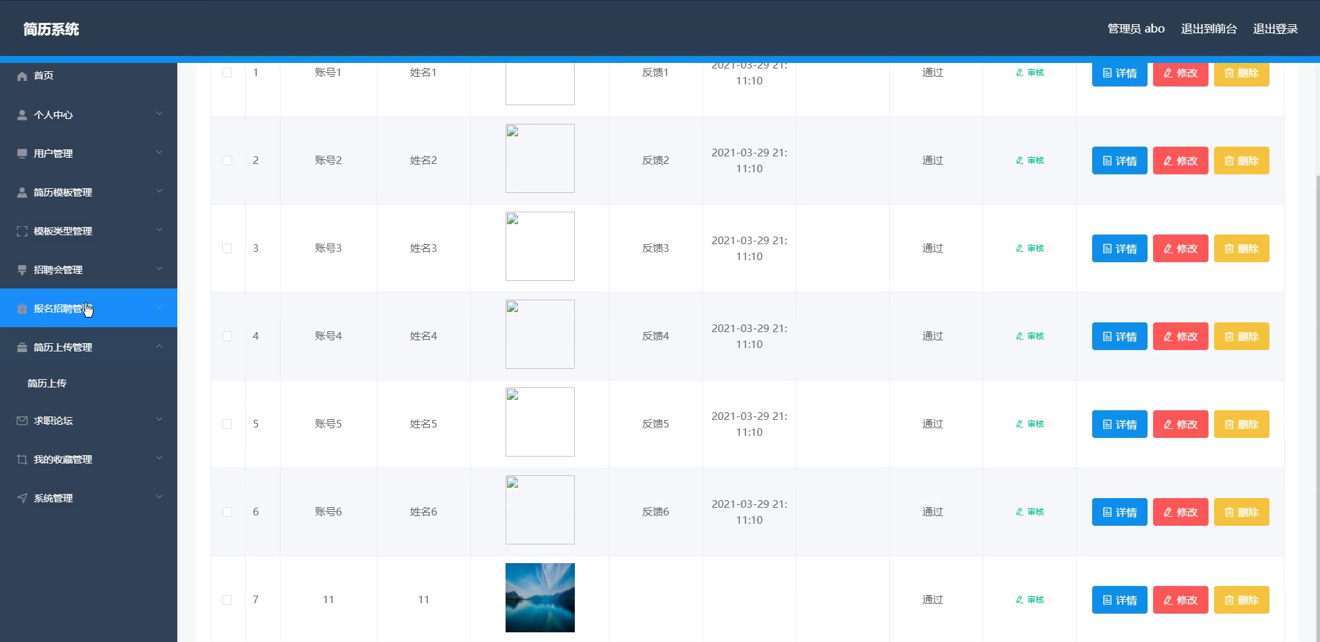Click the icon beside 简历模板管理
Viewport: 1320px width, 642px height.
click(x=22, y=192)
